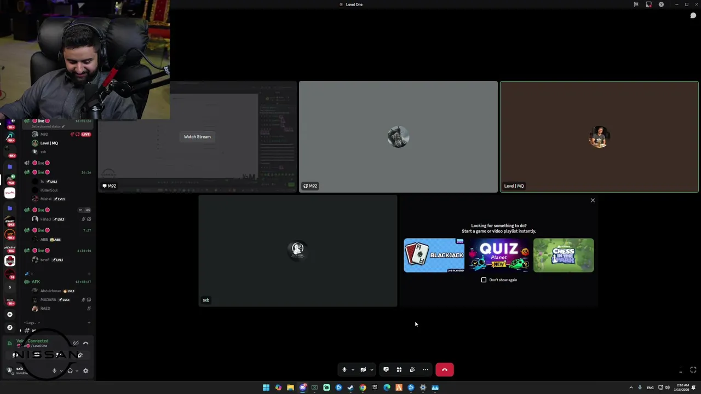Open output device arrow beside headphones
The height and width of the screenshot is (394, 701).
[77, 371]
